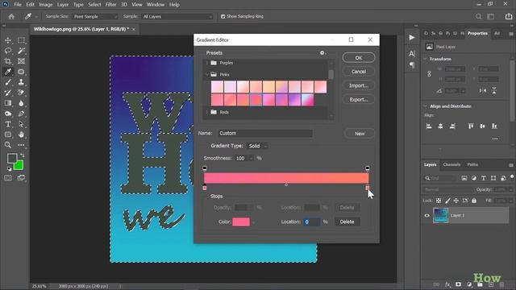Collapse the Transform section
This screenshot has width=516, height=290.
coord(426,59)
